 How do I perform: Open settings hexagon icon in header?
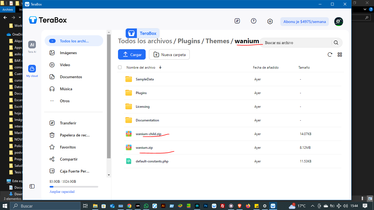tap(270, 21)
